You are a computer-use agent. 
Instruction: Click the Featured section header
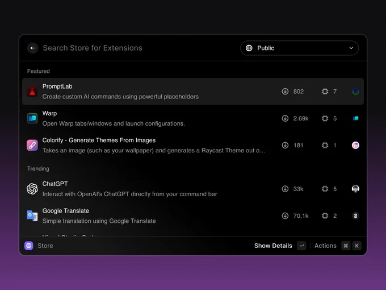coord(39,71)
